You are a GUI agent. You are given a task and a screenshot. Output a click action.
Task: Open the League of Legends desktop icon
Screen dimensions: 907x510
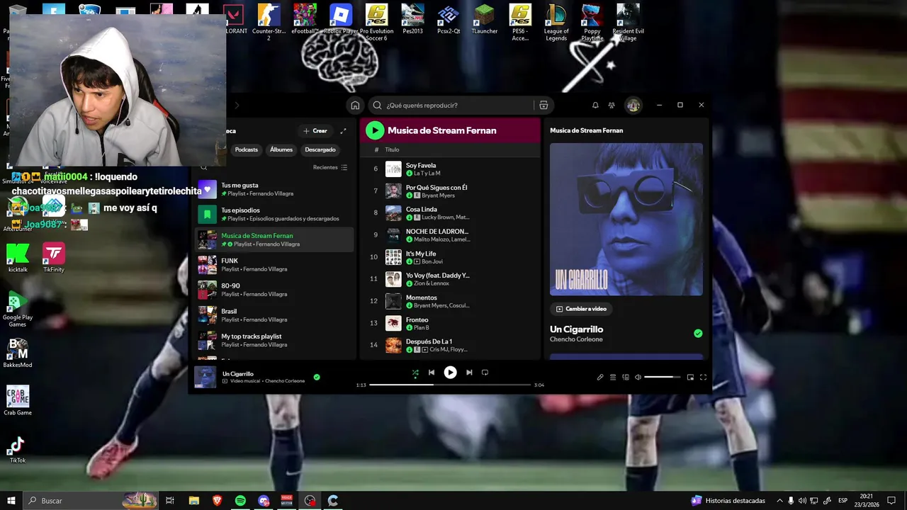556,21
